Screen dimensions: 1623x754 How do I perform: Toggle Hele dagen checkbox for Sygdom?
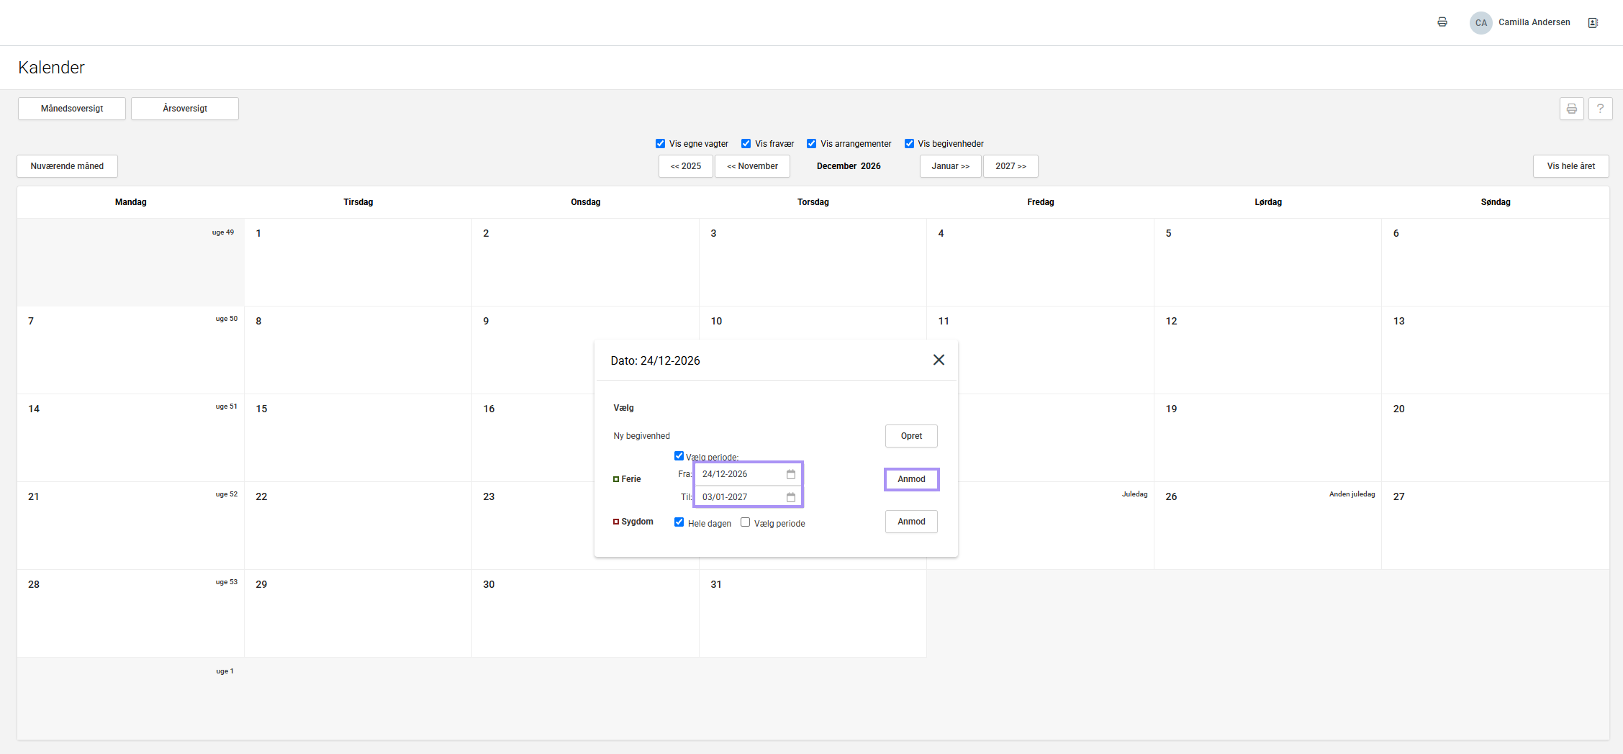[x=679, y=522]
